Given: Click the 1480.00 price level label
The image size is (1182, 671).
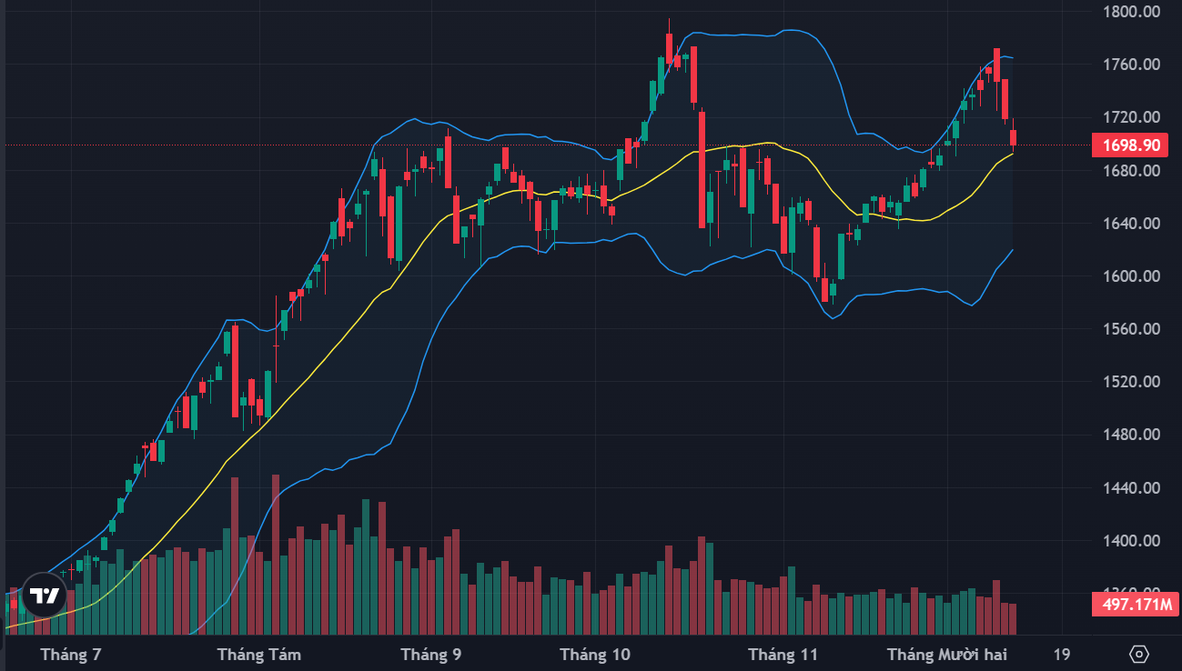Looking at the screenshot, I should pos(1130,435).
